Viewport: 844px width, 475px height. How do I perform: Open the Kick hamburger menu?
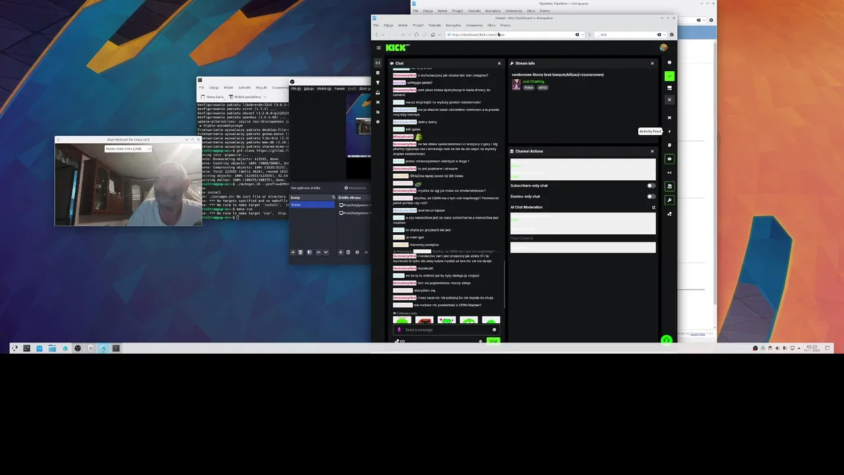pyautogui.click(x=378, y=47)
